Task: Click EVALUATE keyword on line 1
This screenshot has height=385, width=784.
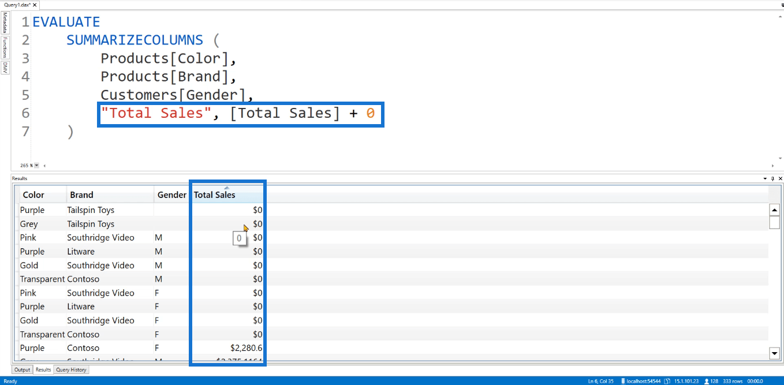Action: pos(66,22)
